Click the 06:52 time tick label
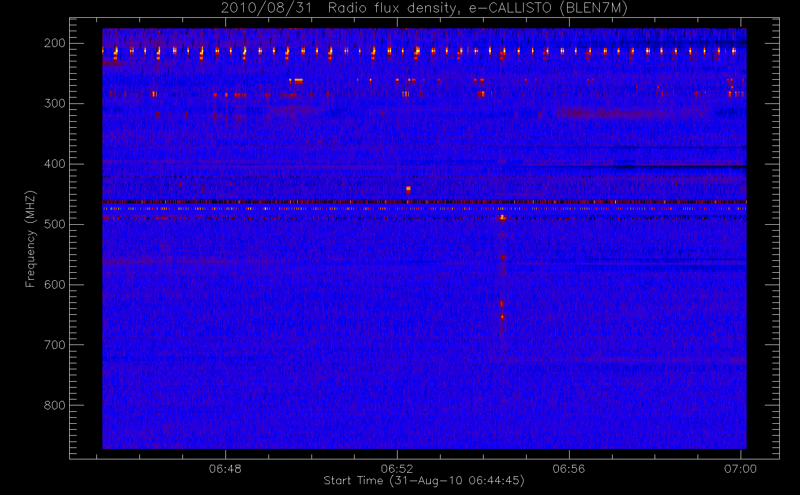This screenshot has width=800, height=495. click(397, 469)
